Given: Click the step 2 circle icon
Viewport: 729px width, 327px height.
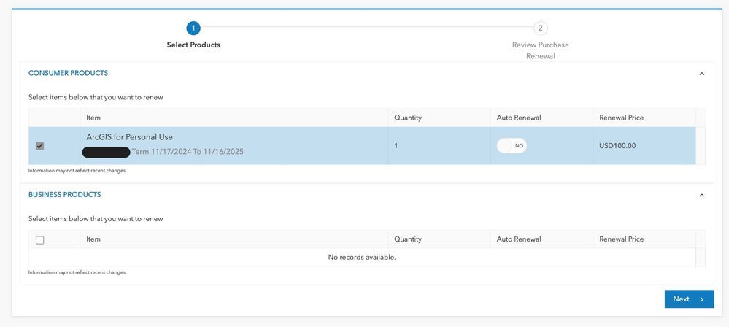Looking at the screenshot, I should (x=541, y=28).
